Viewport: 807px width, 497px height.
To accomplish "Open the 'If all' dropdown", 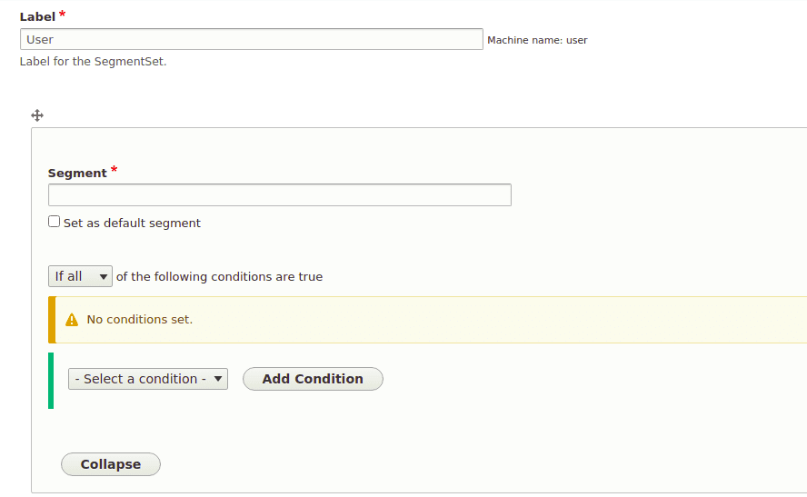I will [x=80, y=276].
